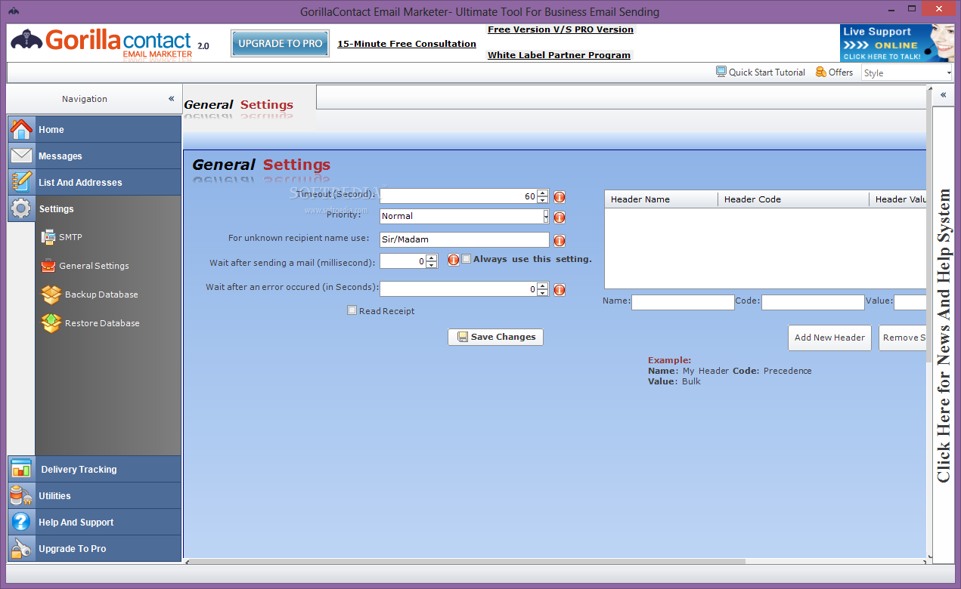This screenshot has width=961, height=589.
Task: Select Restore Database under Settings
Action: [102, 323]
